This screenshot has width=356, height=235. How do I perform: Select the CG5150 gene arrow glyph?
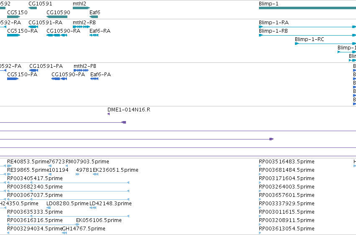pyautogui.click(x=14, y=17)
